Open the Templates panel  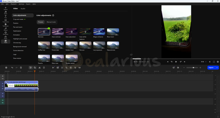pos(5,25)
